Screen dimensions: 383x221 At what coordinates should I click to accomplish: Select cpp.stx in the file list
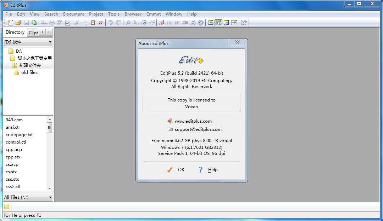pyautogui.click(x=13, y=157)
